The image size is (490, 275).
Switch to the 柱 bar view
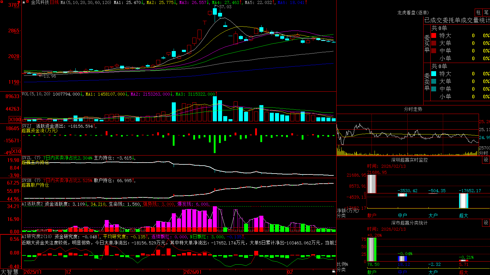(478, 13)
